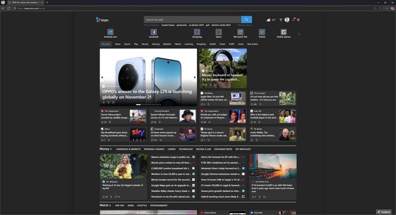Screen dimensions: 396x215
Task: Switch to the Gaming tab
Action: (156, 44)
